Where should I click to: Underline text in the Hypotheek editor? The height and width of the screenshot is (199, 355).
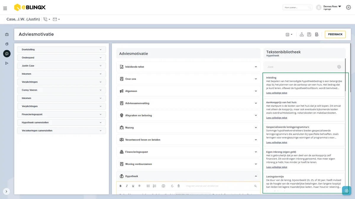pos(133,186)
